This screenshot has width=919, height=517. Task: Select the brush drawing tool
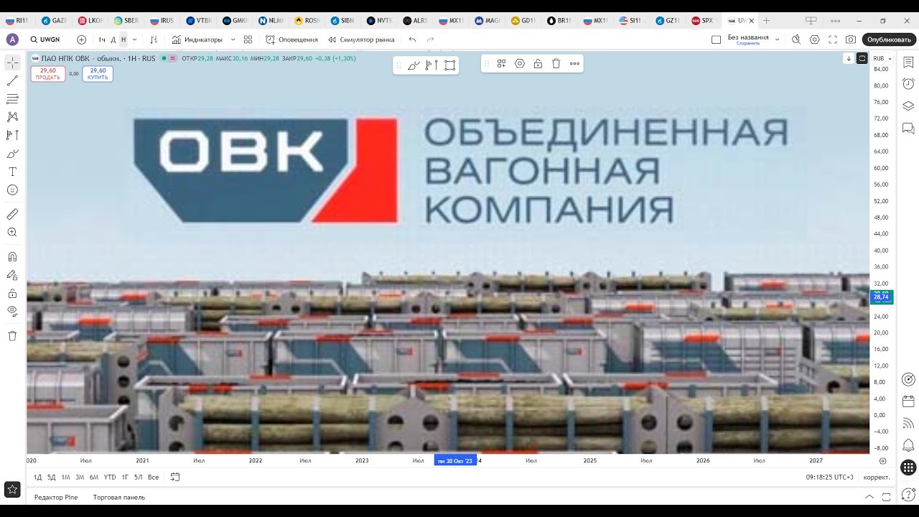12,154
